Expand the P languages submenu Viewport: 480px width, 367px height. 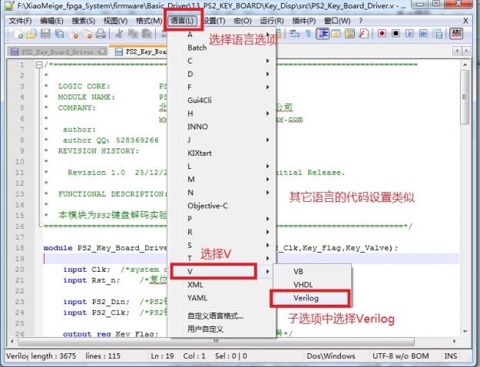pos(222,219)
